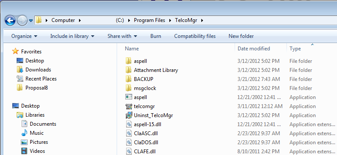The image size is (337, 155).
Task: Click the telcomgr application phone icon
Action: point(128,106)
